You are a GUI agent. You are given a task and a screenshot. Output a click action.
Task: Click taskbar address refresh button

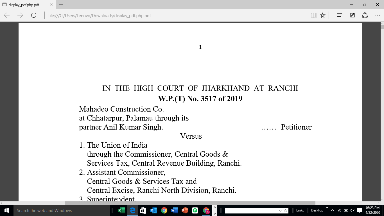pyautogui.click(x=286, y=211)
